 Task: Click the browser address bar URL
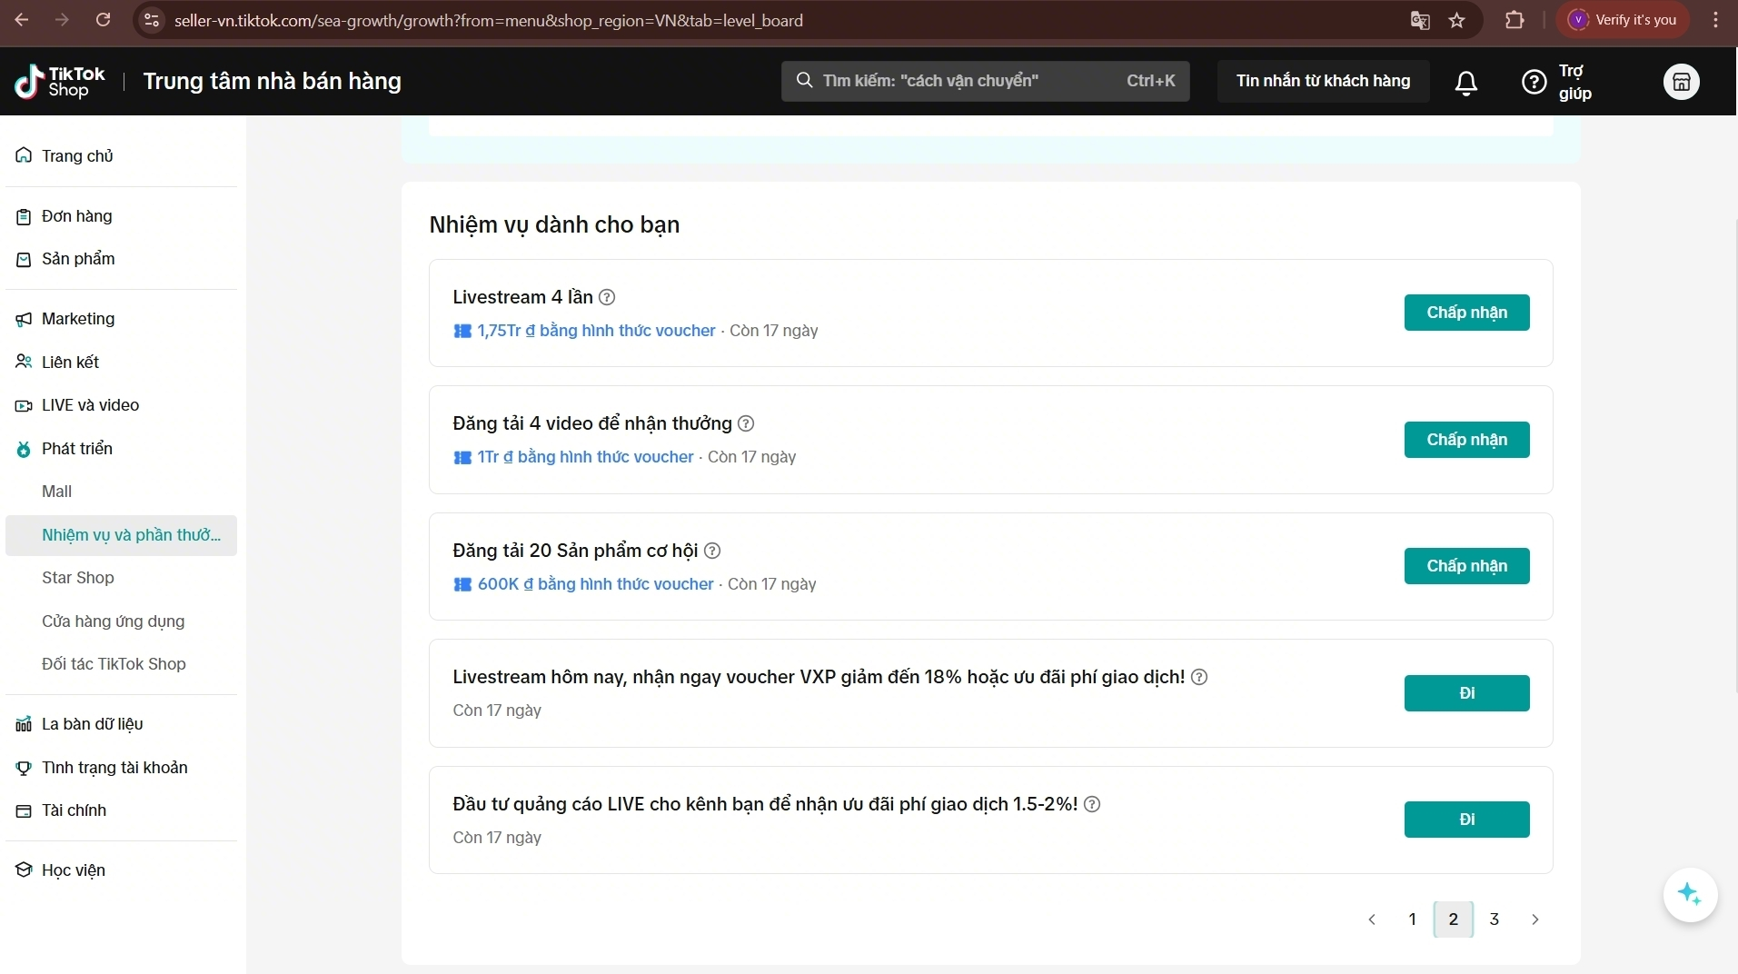[489, 20]
